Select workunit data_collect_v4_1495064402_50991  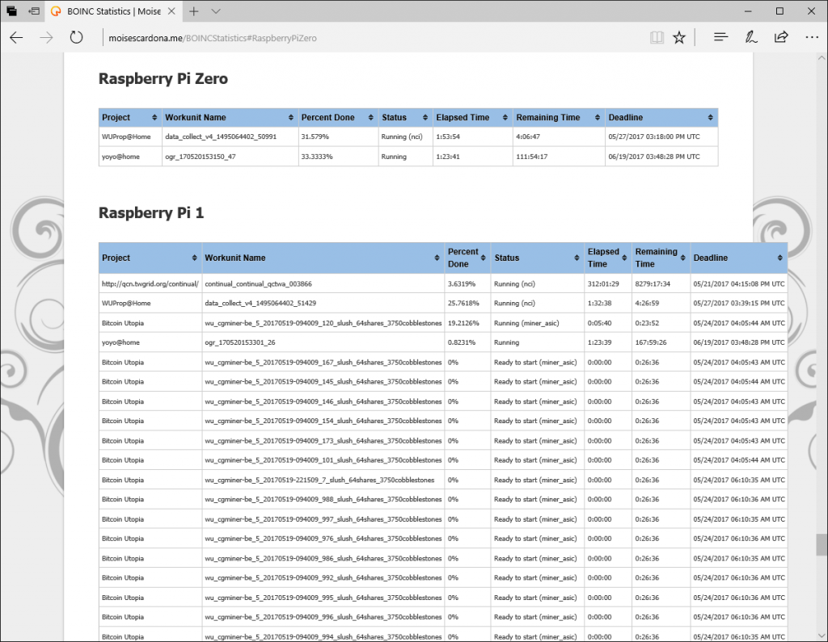click(x=221, y=136)
